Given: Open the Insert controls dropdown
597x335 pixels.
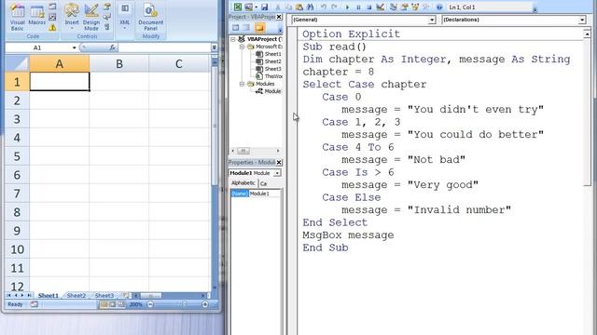Looking at the screenshot, I should (72, 17).
